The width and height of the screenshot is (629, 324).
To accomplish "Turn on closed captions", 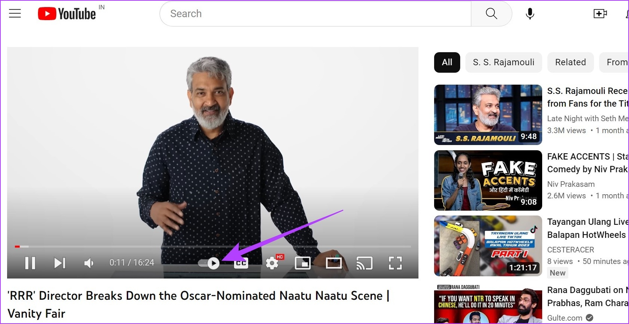I will [x=241, y=263].
